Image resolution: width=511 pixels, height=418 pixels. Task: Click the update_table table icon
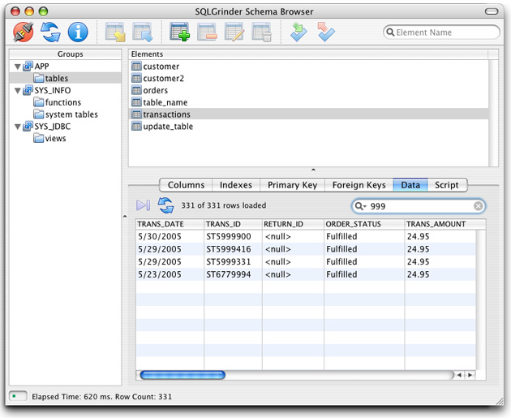click(x=136, y=126)
